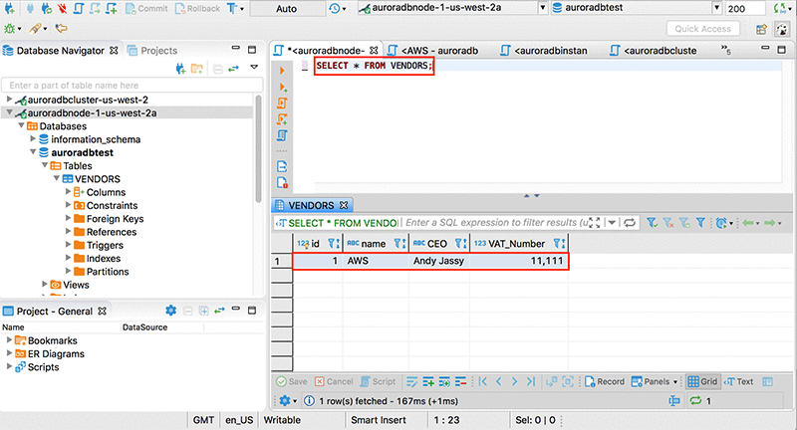The width and height of the screenshot is (797, 430).
Task: Click the Auto commit mode field
Action: coord(287,9)
